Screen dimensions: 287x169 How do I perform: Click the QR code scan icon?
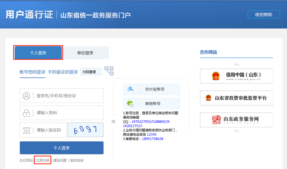tap(109, 71)
